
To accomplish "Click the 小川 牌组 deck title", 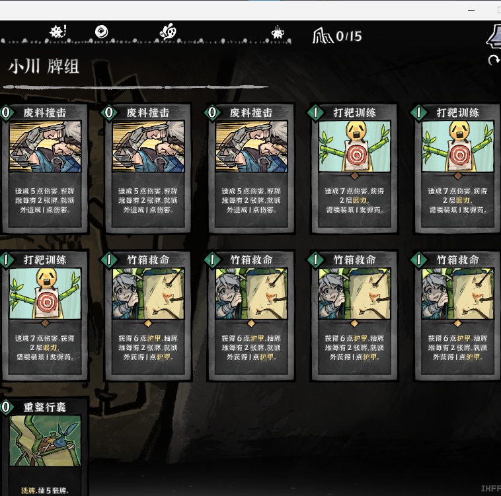I will [44, 67].
